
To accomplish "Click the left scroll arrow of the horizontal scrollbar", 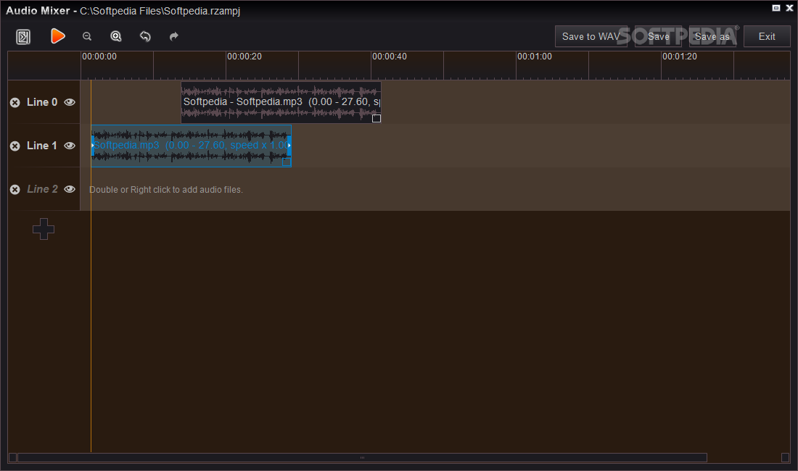I will 13,458.
